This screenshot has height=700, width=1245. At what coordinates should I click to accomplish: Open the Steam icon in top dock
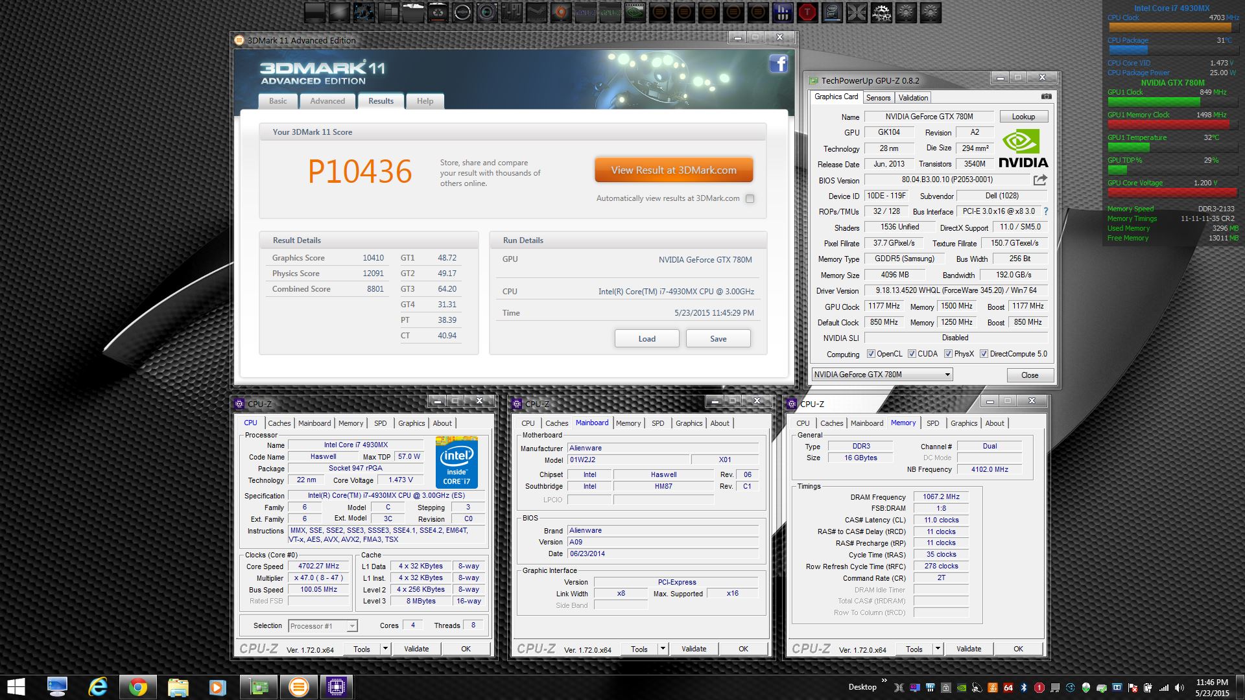coord(536,12)
